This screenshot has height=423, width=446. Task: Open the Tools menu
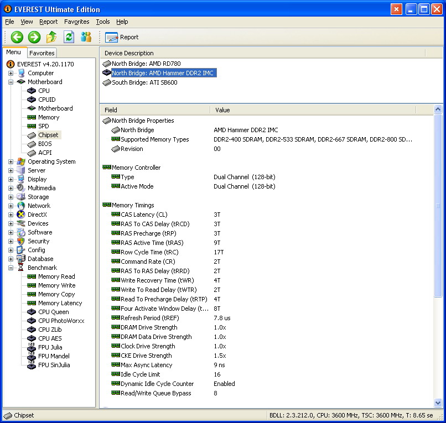[103, 22]
